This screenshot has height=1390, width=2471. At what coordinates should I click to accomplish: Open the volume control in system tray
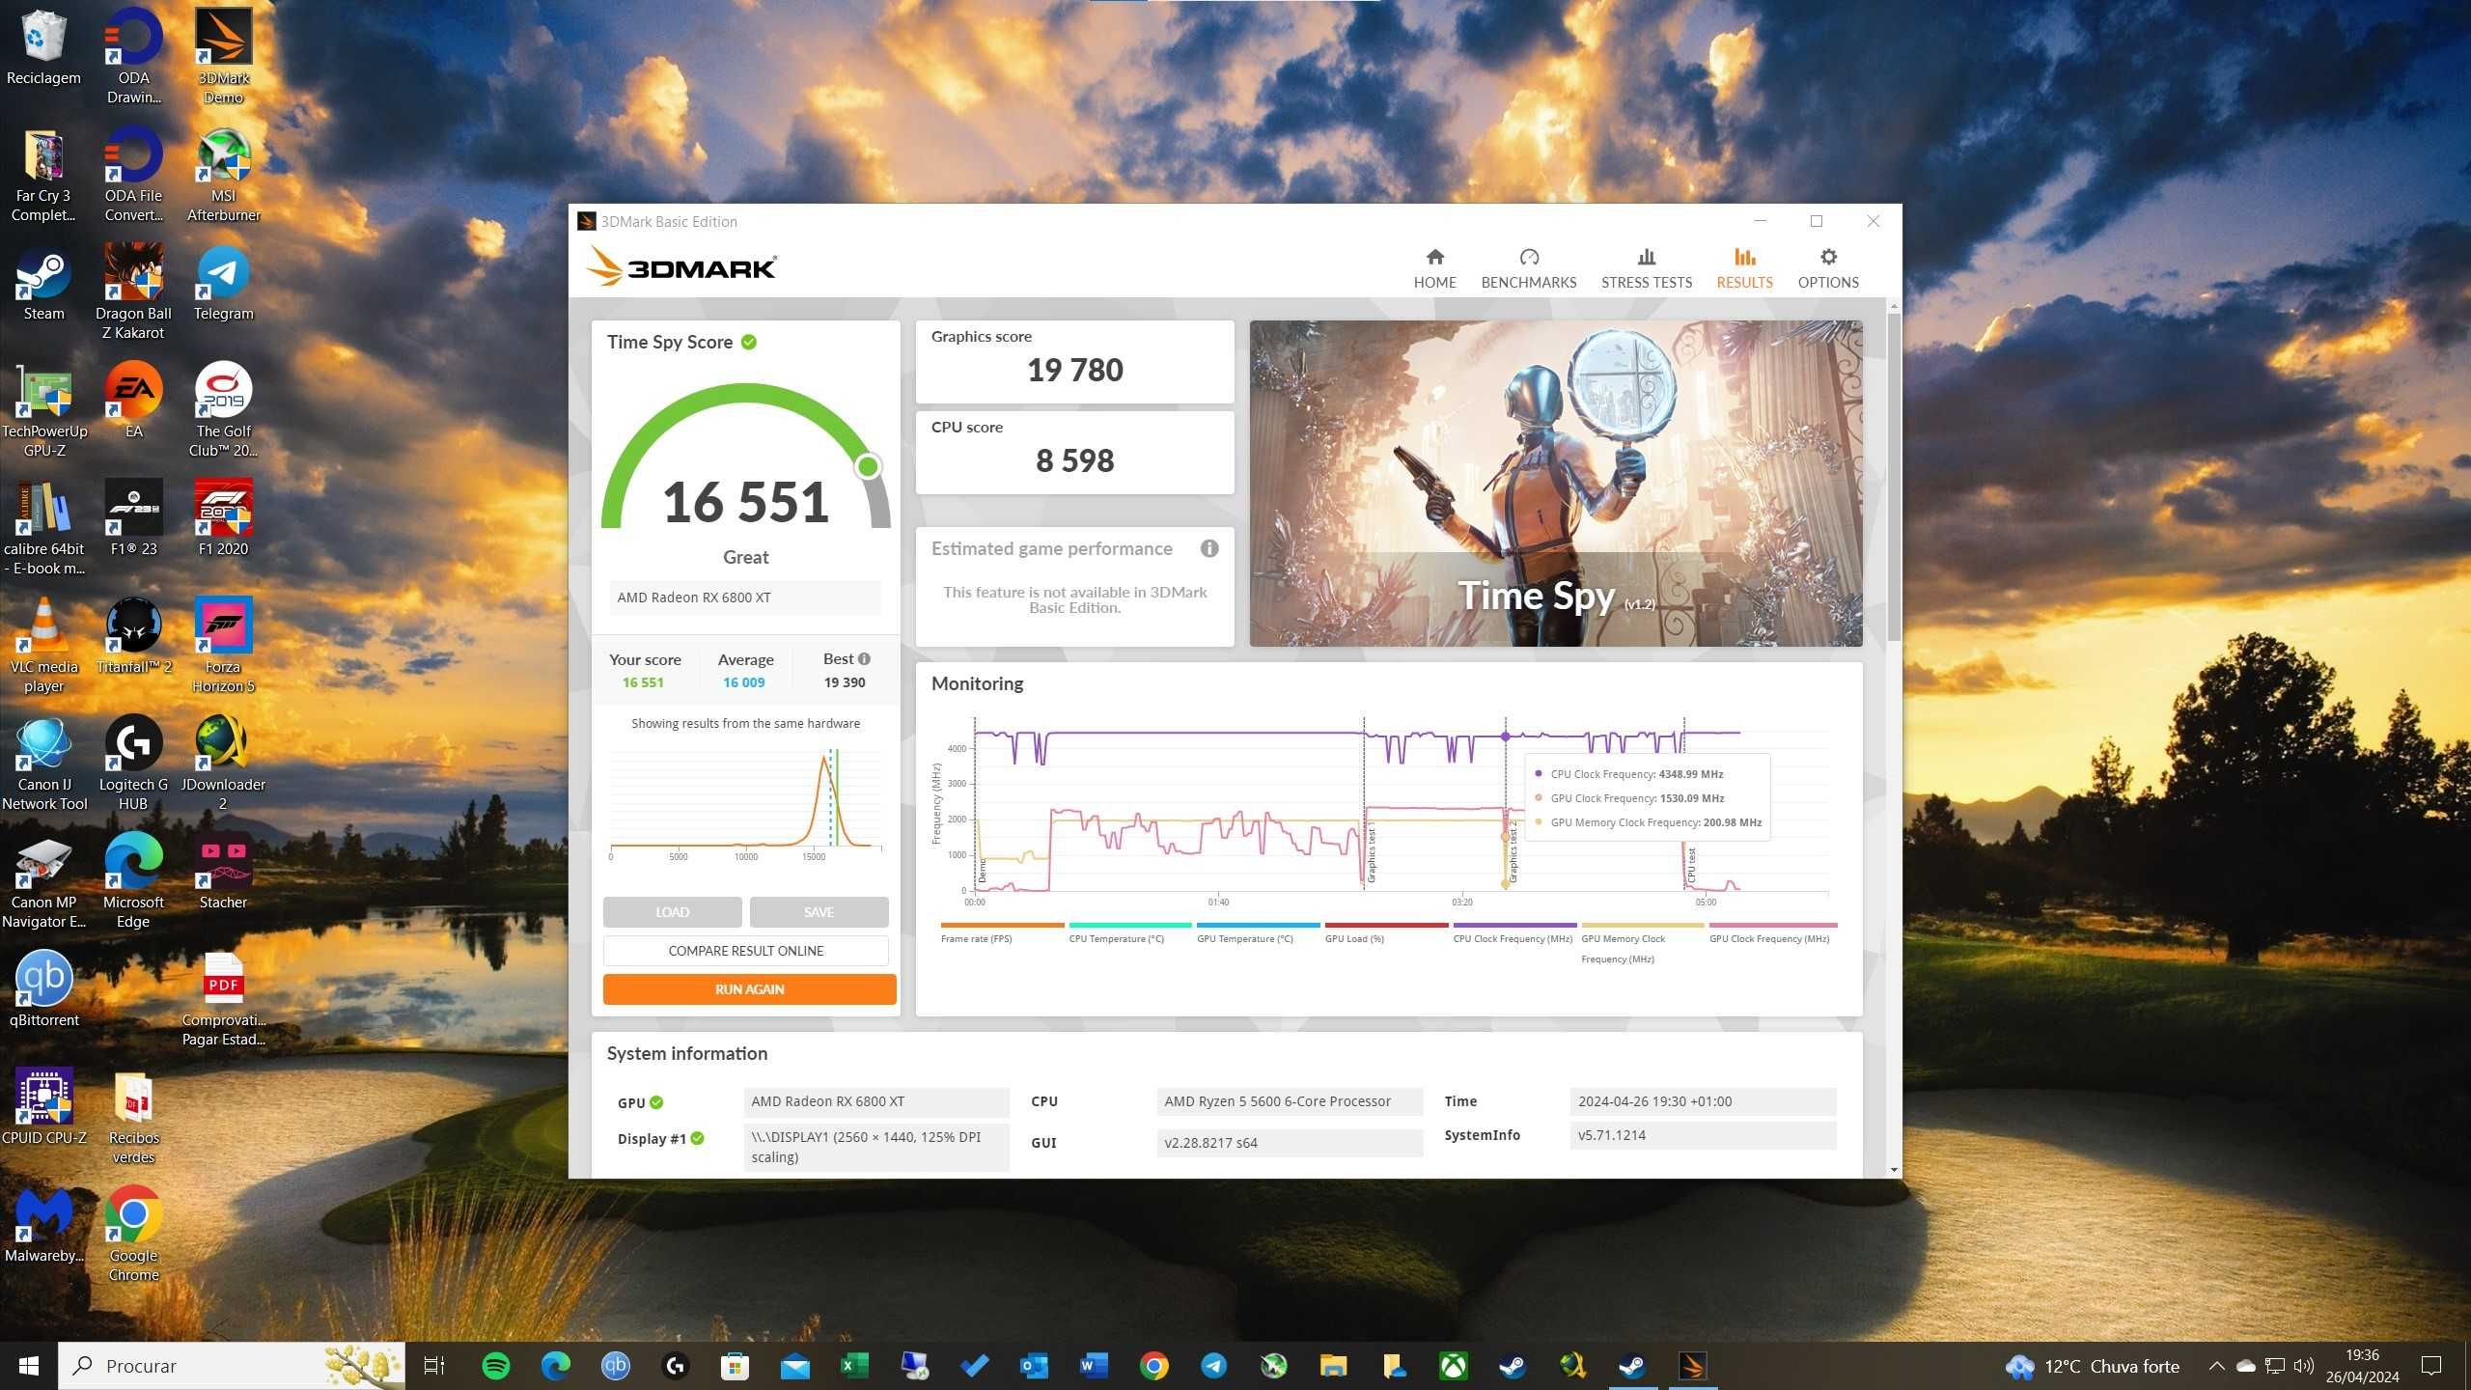tap(2304, 1366)
